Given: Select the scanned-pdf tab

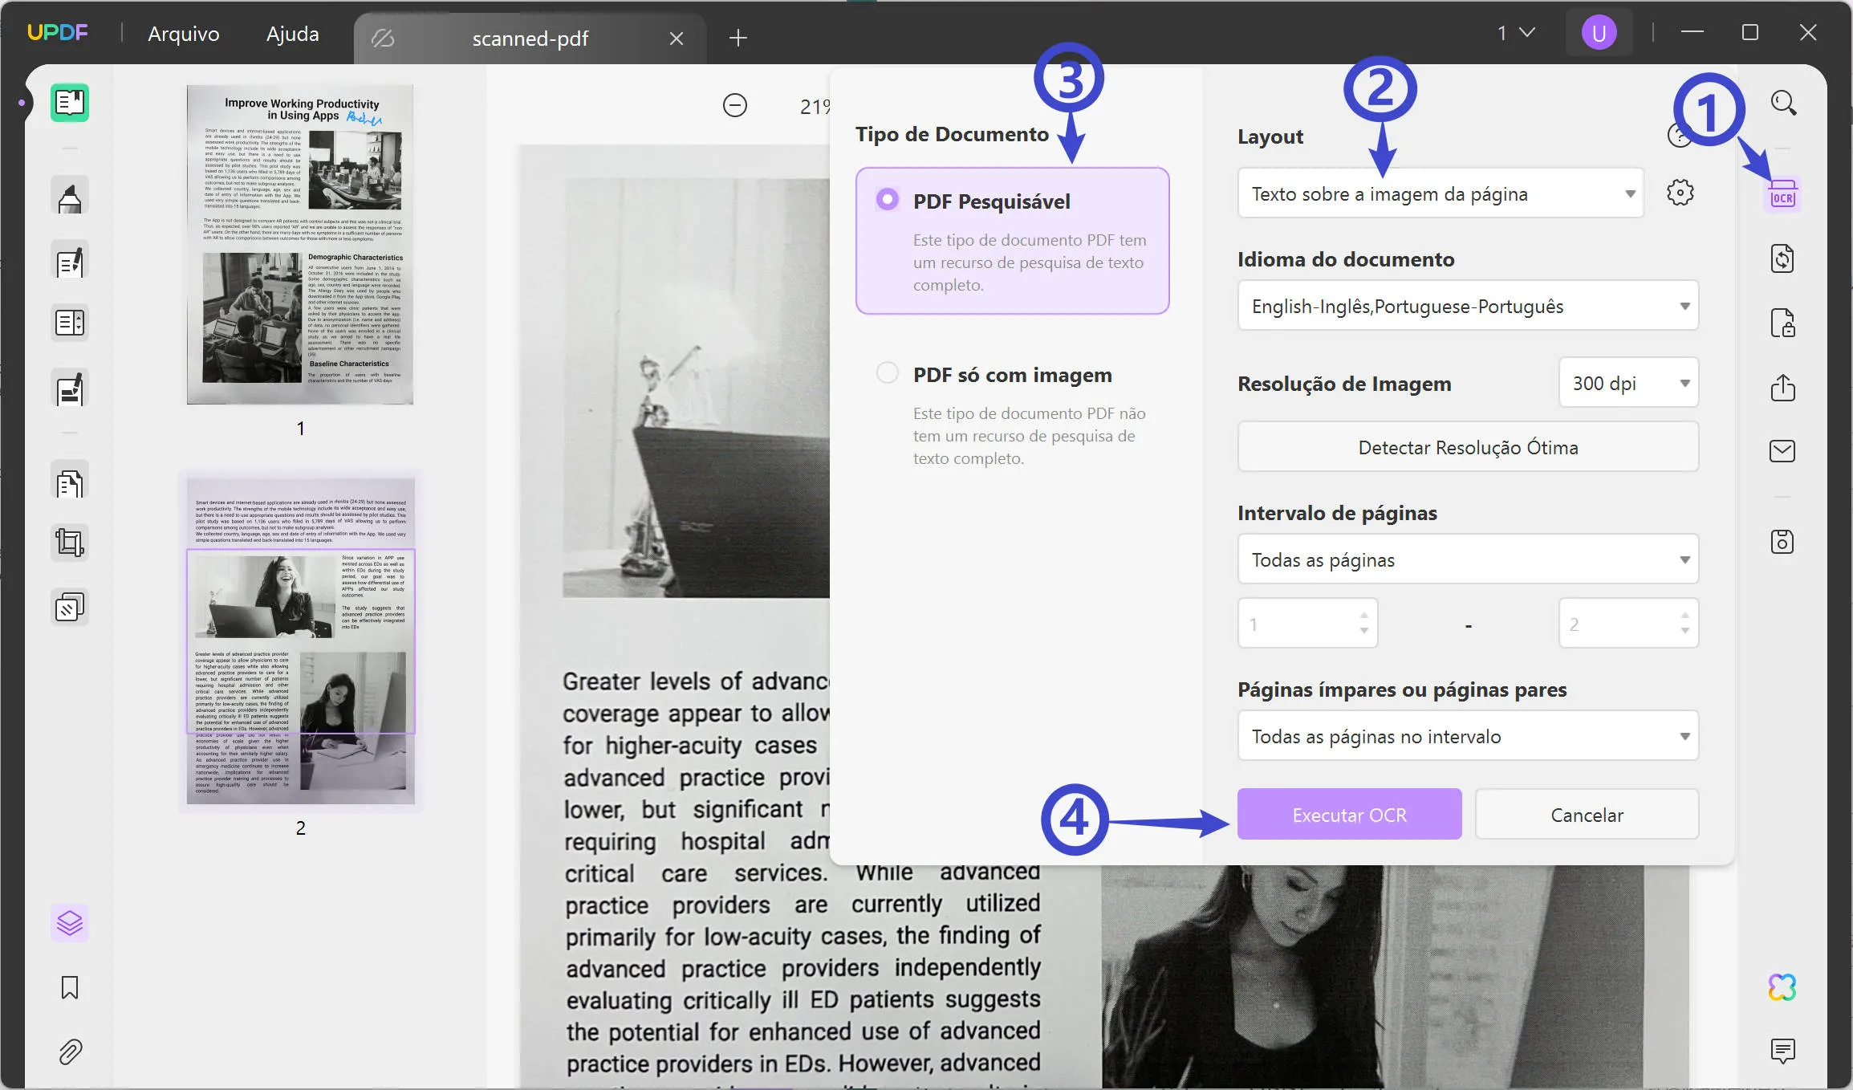Looking at the screenshot, I should coord(530,38).
